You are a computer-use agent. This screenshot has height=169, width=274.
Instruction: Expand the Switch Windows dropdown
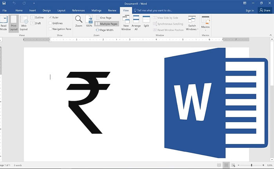pos(192,24)
